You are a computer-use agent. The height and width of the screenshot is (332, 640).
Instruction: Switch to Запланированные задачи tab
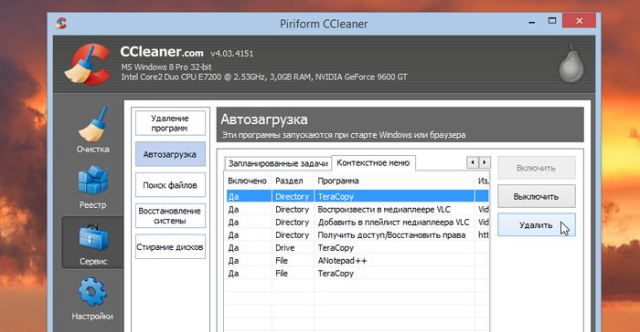[x=278, y=163]
